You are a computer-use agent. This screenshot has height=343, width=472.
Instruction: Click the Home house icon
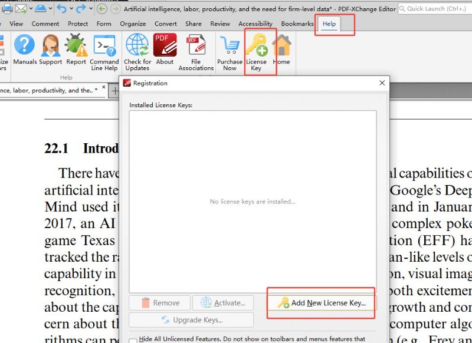(x=281, y=50)
